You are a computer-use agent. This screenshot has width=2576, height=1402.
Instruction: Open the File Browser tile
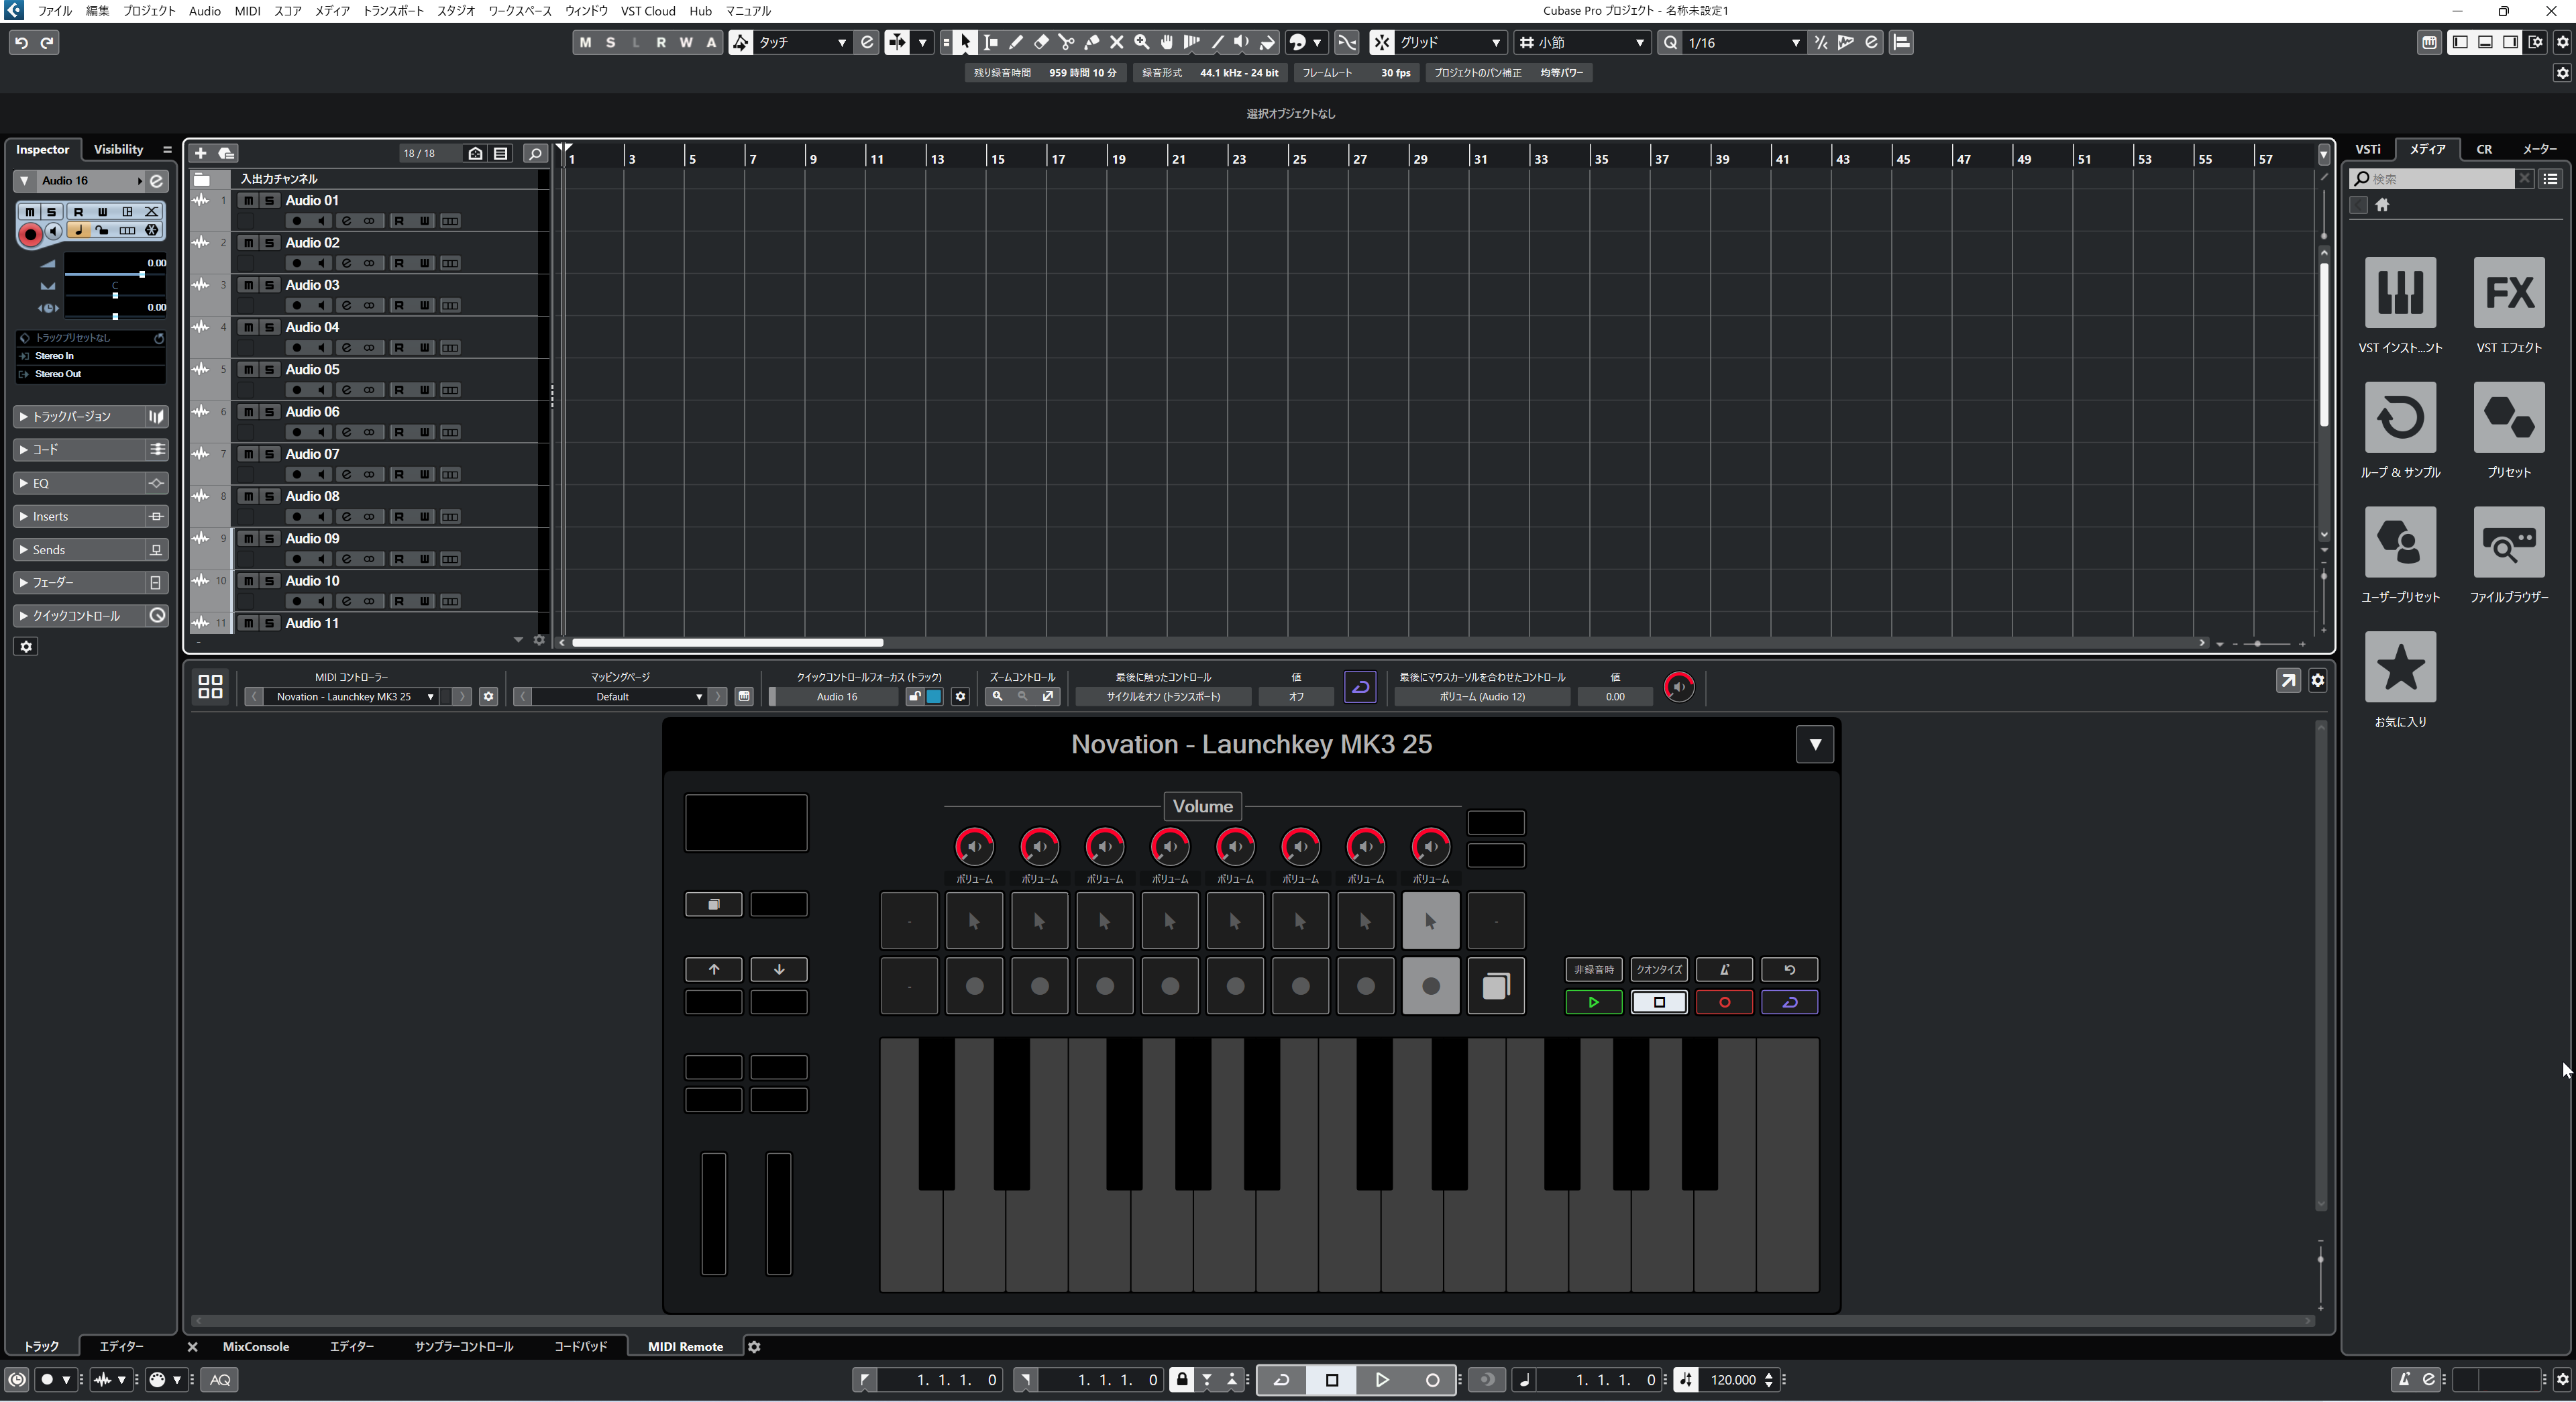tap(2509, 542)
